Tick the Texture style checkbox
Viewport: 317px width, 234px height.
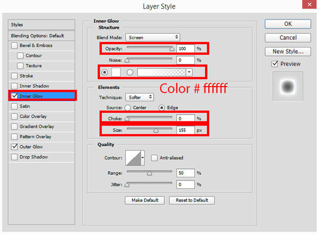tap(20, 65)
